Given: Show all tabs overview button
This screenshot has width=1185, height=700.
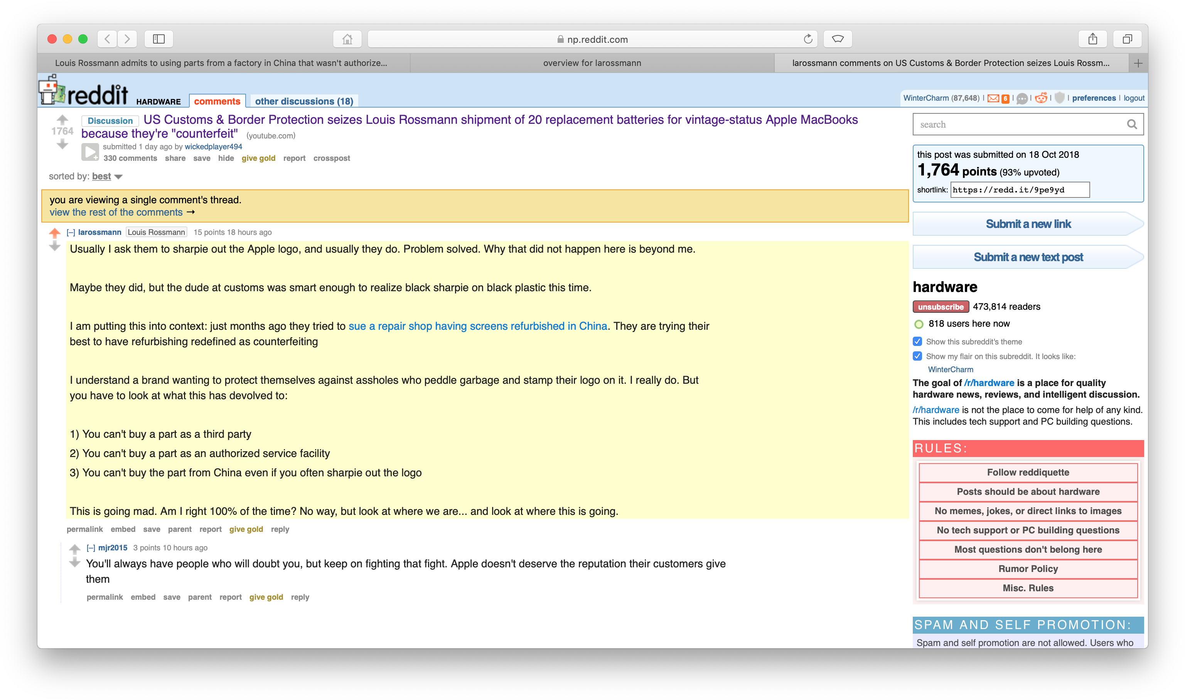Looking at the screenshot, I should point(1127,39).
